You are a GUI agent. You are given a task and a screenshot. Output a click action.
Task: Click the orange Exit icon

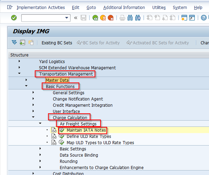coord(103,18)
